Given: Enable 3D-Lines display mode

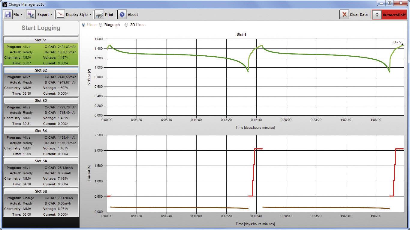Looking at the screenshot, I should point(126,25).
